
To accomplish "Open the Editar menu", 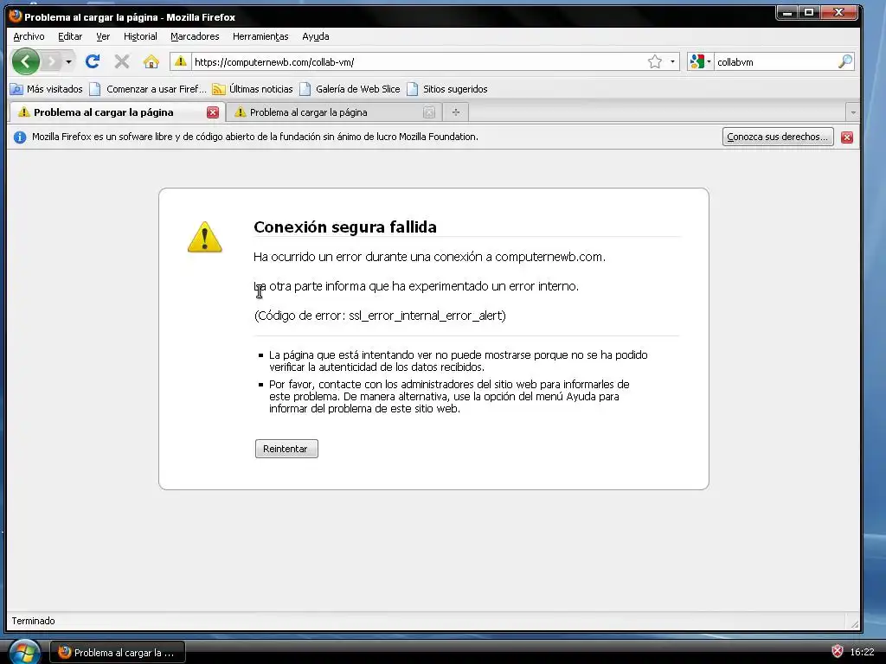I will click(70, 36).
